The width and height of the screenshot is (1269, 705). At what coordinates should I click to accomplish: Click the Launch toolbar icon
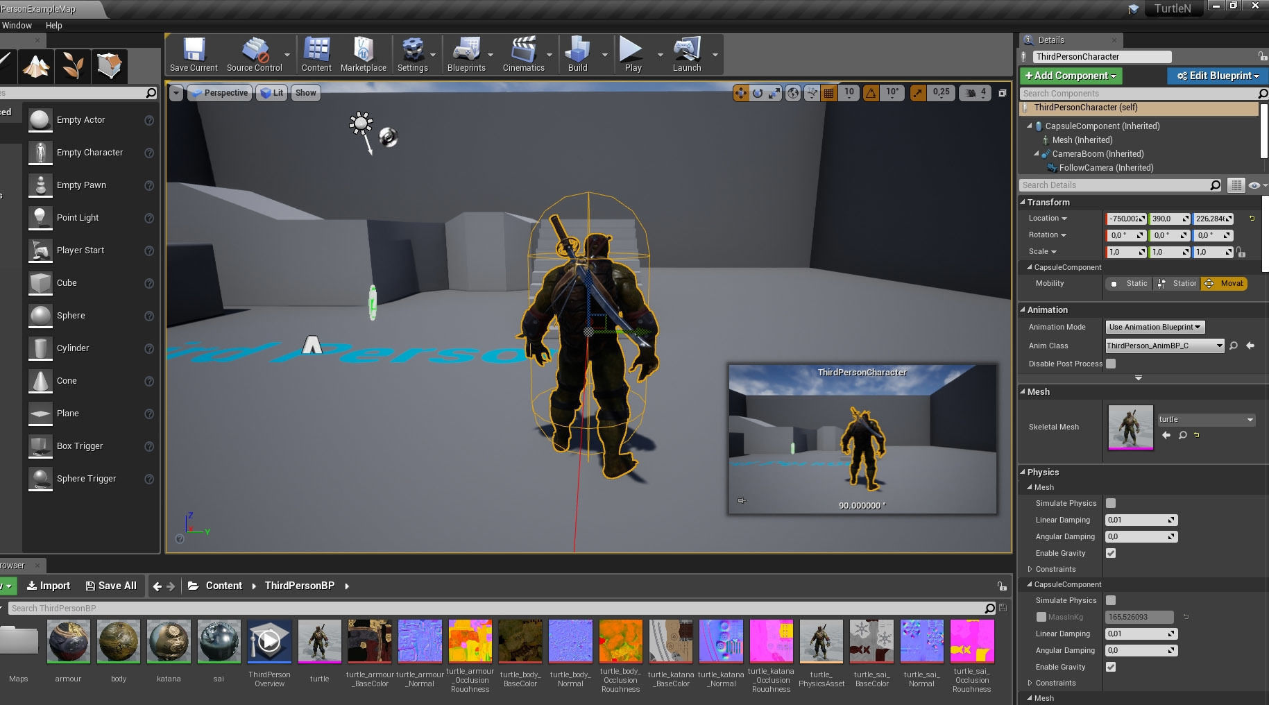click(x=687, y=54)
